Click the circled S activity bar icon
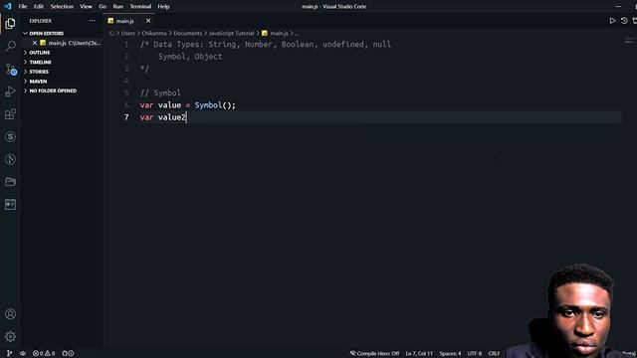637x358 pixels. point(11,136)
